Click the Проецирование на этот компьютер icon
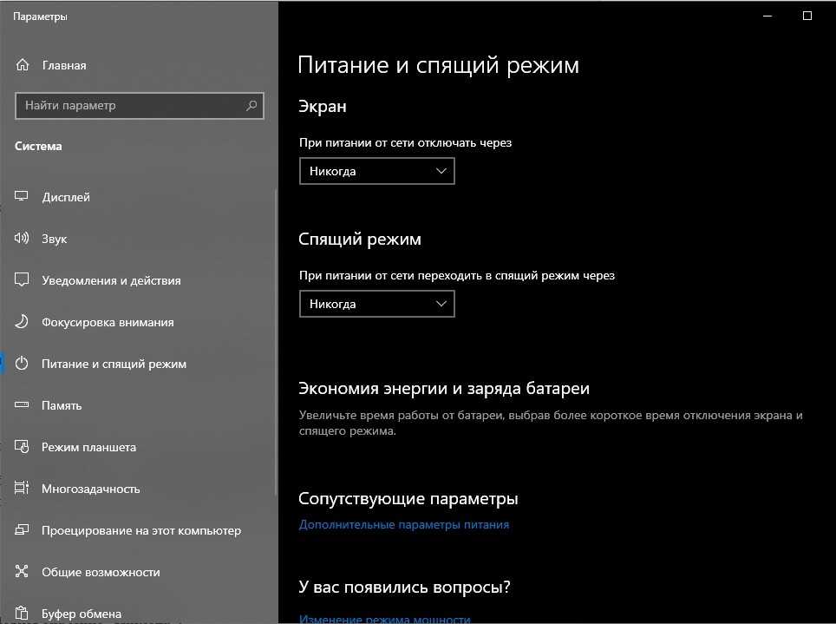Viewport: 836px width, 624px height. tap(23, 530)
